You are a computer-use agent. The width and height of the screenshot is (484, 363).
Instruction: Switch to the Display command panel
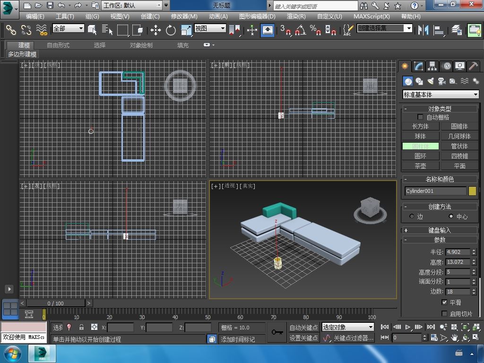coord(460,66)
